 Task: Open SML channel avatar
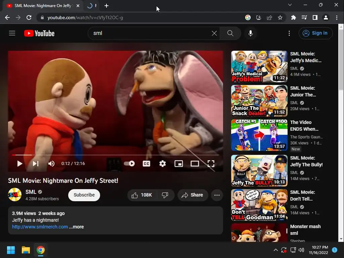[15, 195]
